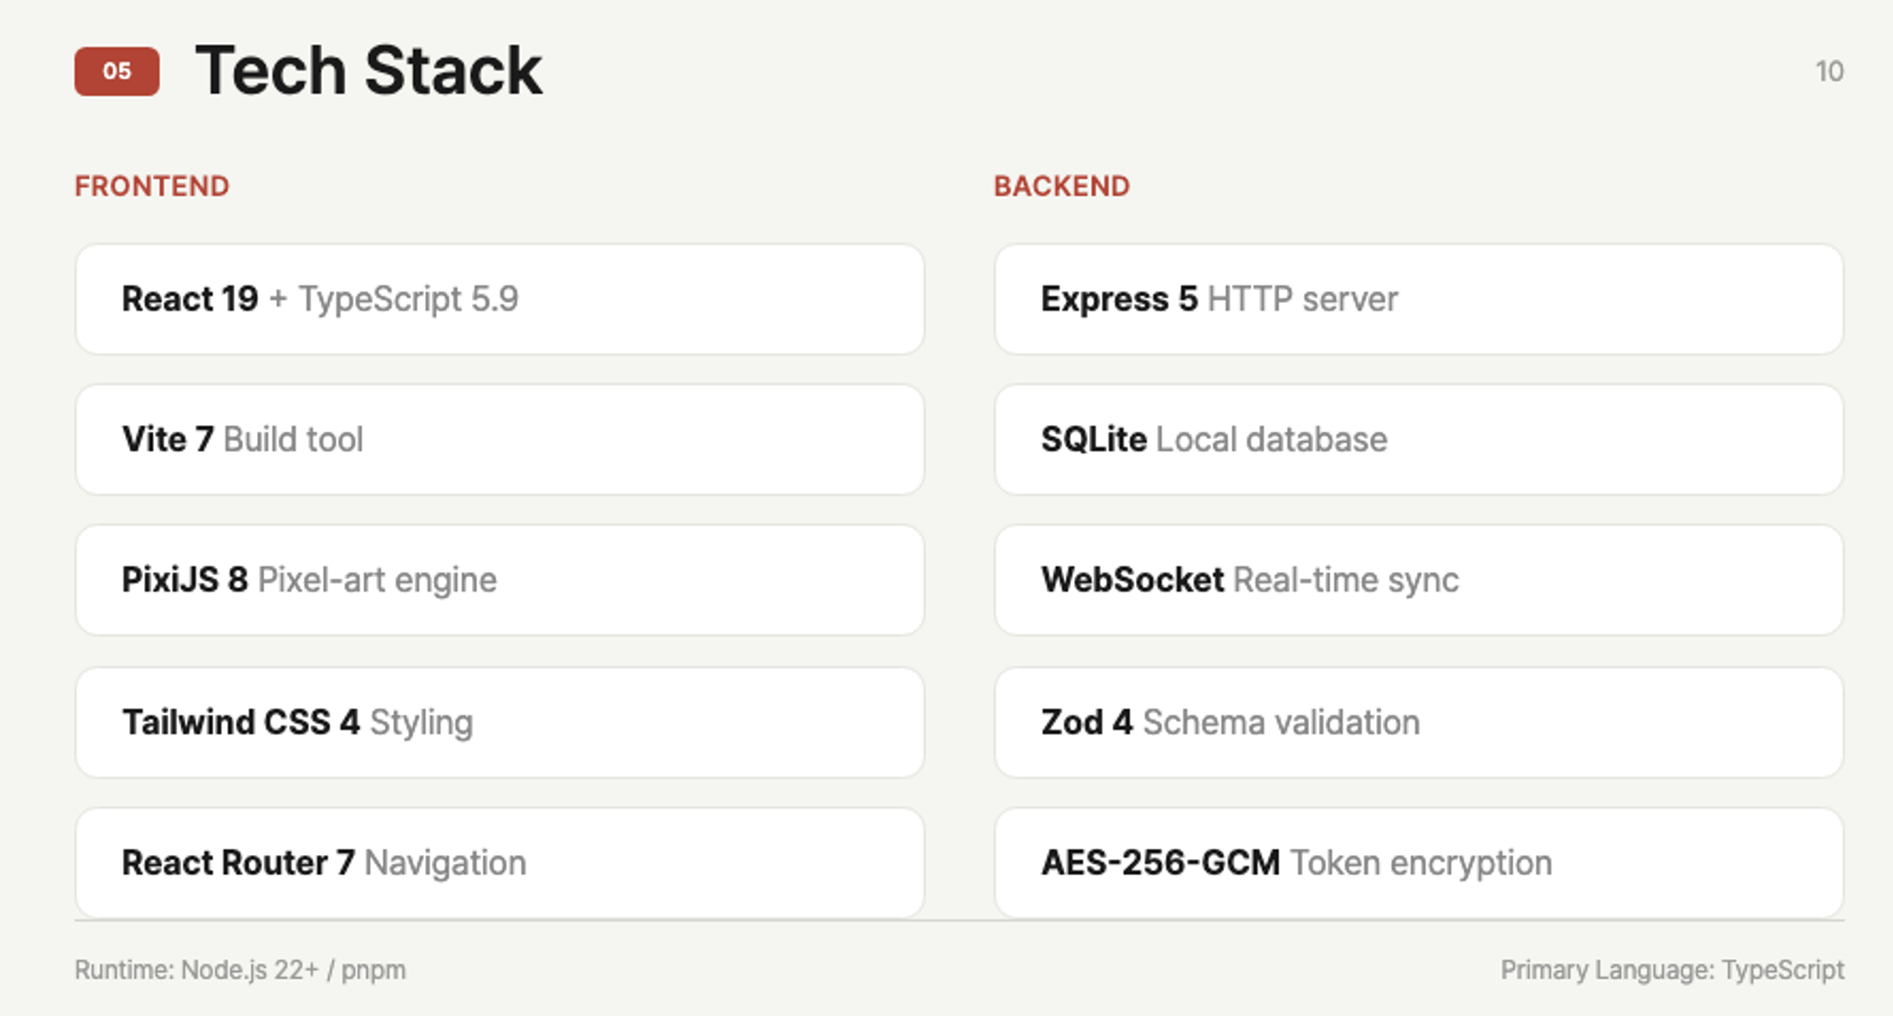Image resolution: width=1893 pixels, height=1016 pixels.
Task: Open the Tailwind CSS 4 Styling card
Action: coord(499,722)
